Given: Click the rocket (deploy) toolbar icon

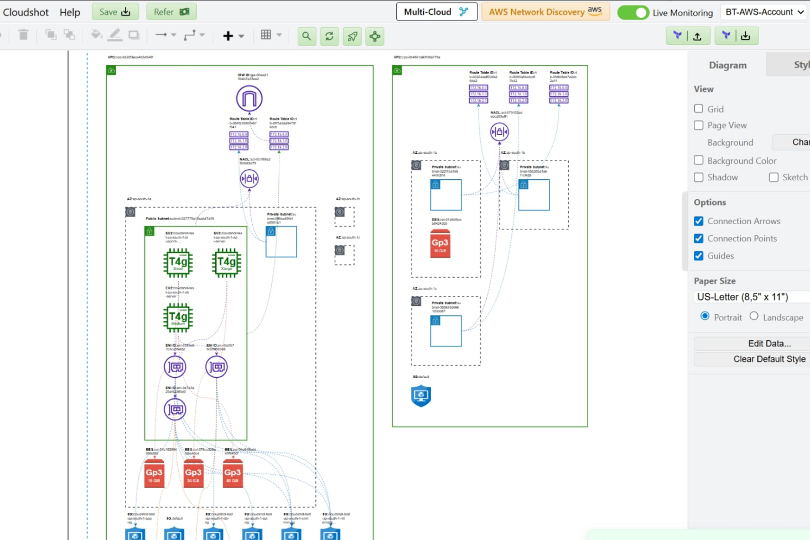Looking at the screenshot, I should (352, 36).
